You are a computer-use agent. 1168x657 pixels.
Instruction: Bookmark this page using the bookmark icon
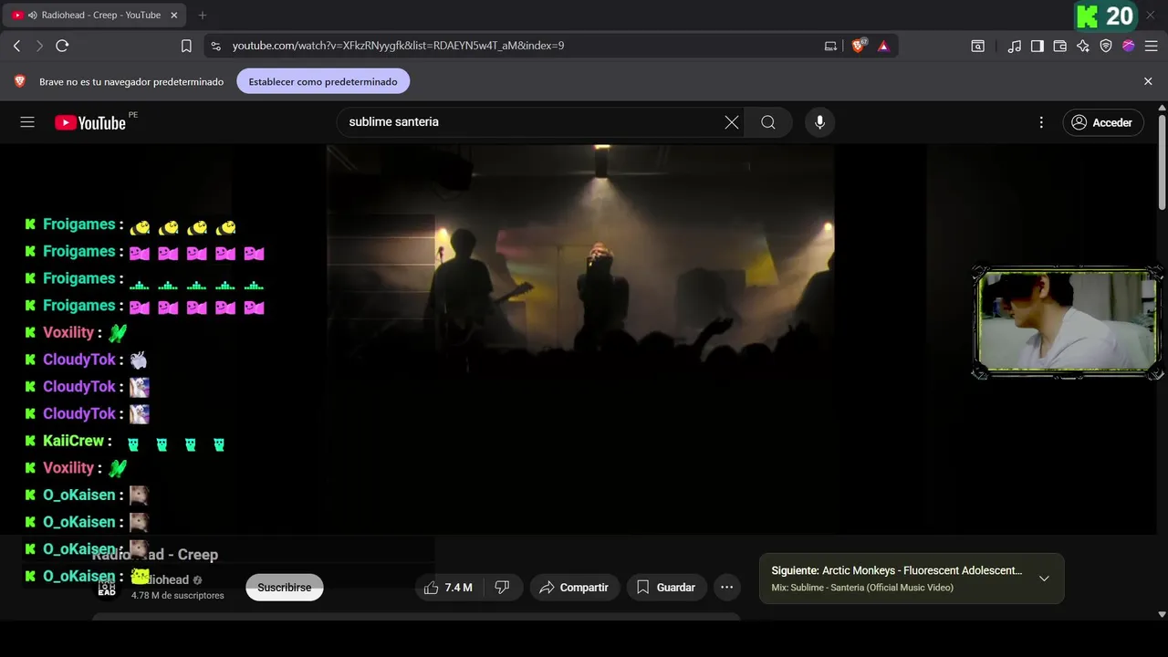(186, 46)
